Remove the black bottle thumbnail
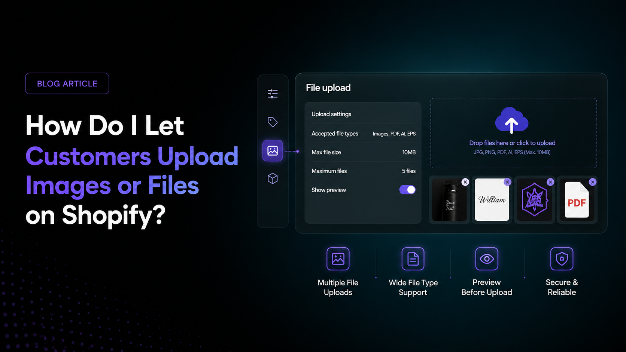This screenshot has height=352, width=626. click(465, 182)
